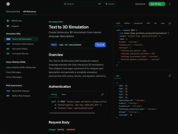178x134 pixels.
Task: Switch to the Token authentication tab
Action: point(64,95)
